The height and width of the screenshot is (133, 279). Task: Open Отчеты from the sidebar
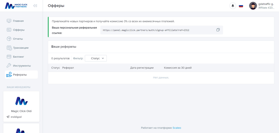[18, 39]
